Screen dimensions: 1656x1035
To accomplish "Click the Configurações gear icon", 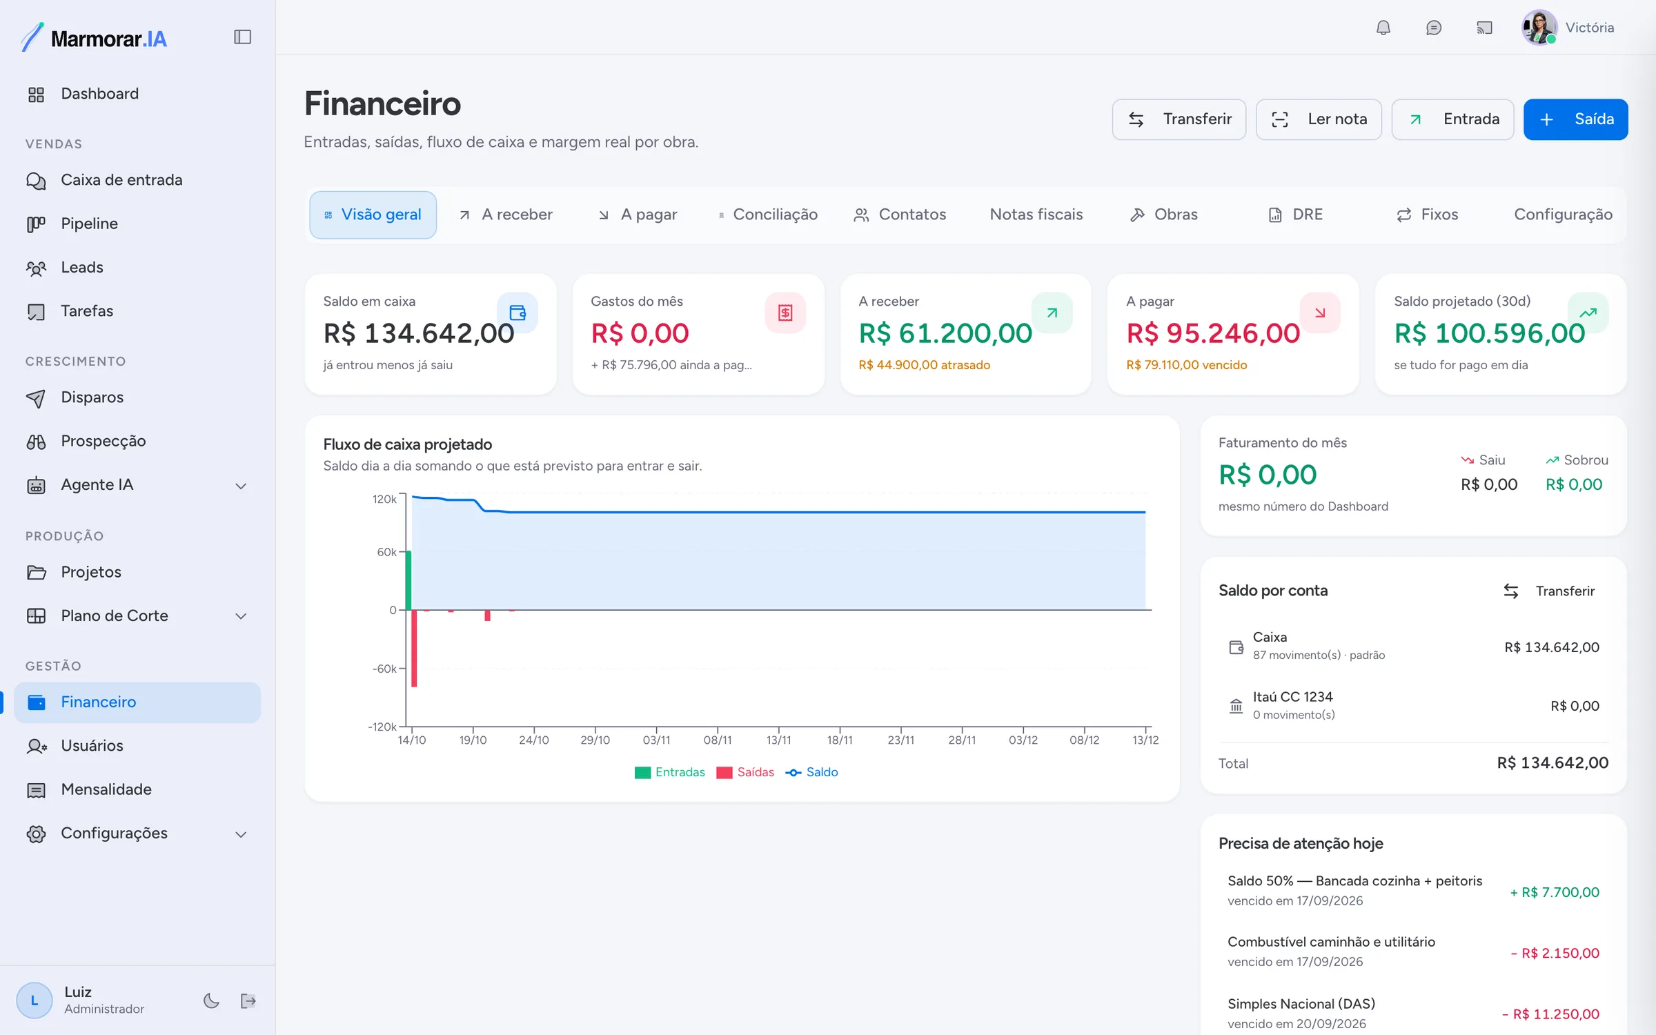I will (x=36, y=834).
